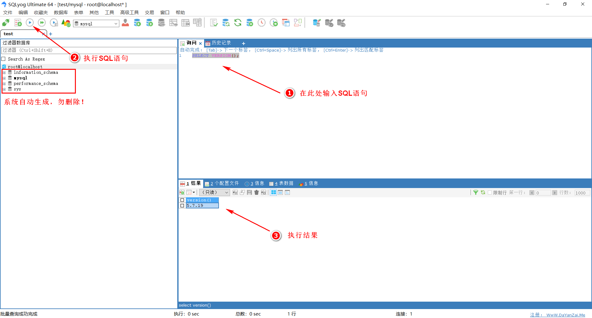Switch to text view icon in results
This screenshot has height=318, width=592.
point(287,192)
